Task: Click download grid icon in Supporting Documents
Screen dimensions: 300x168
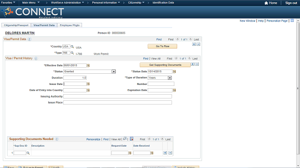Action: click(131, 139)
